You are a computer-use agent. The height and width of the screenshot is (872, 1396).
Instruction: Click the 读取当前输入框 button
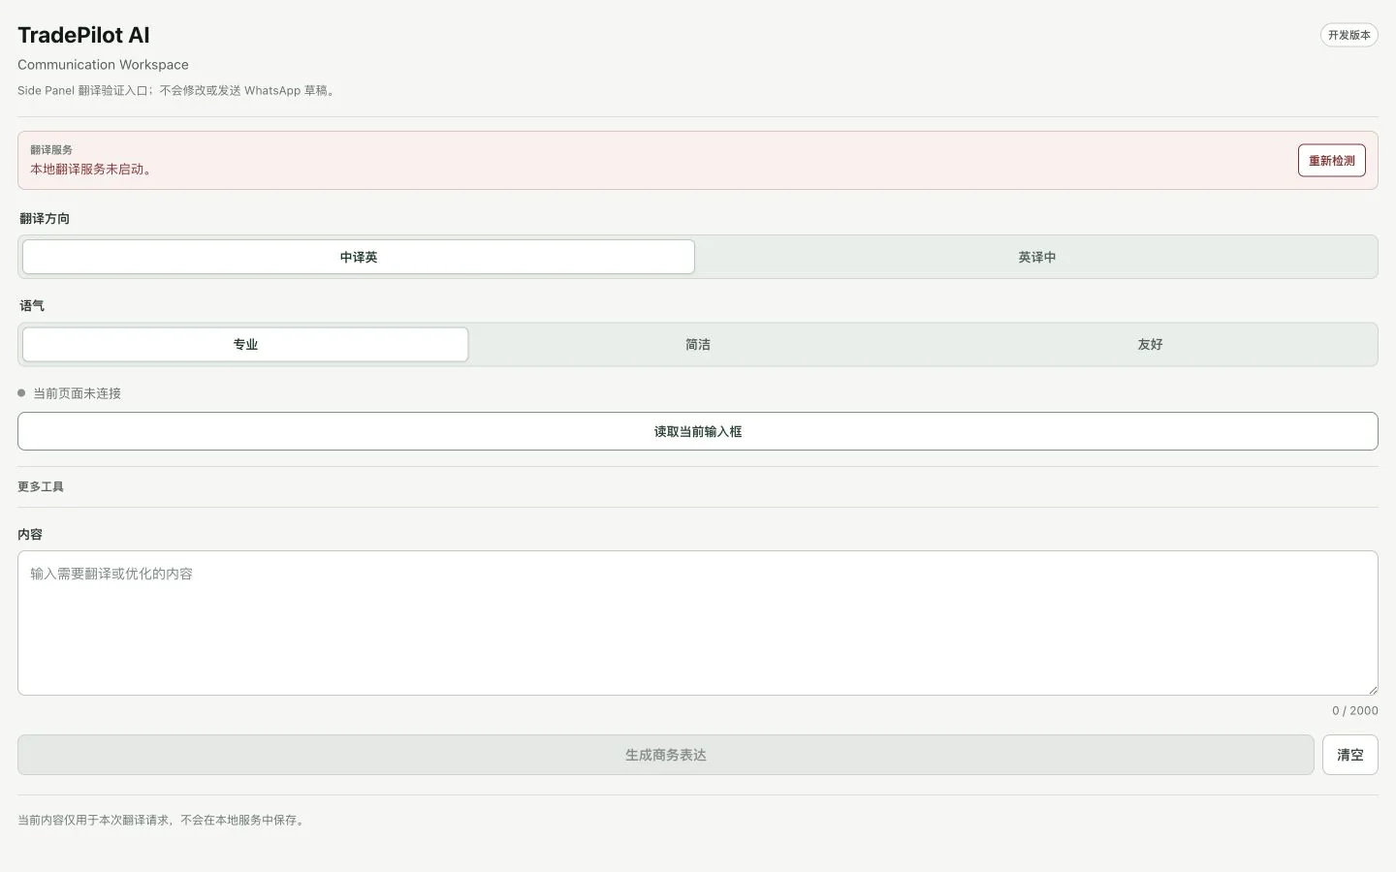tap(698, 431)
